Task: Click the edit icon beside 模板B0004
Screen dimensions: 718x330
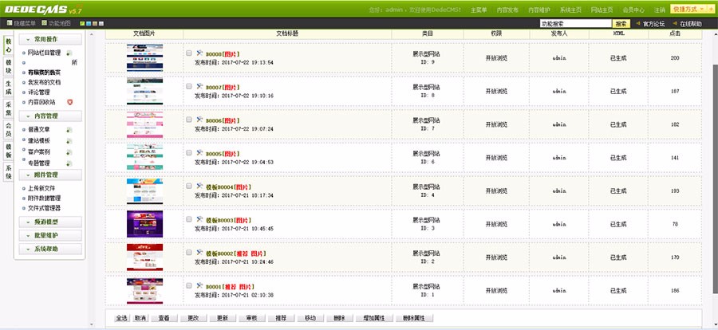Action: pos(199,186)
